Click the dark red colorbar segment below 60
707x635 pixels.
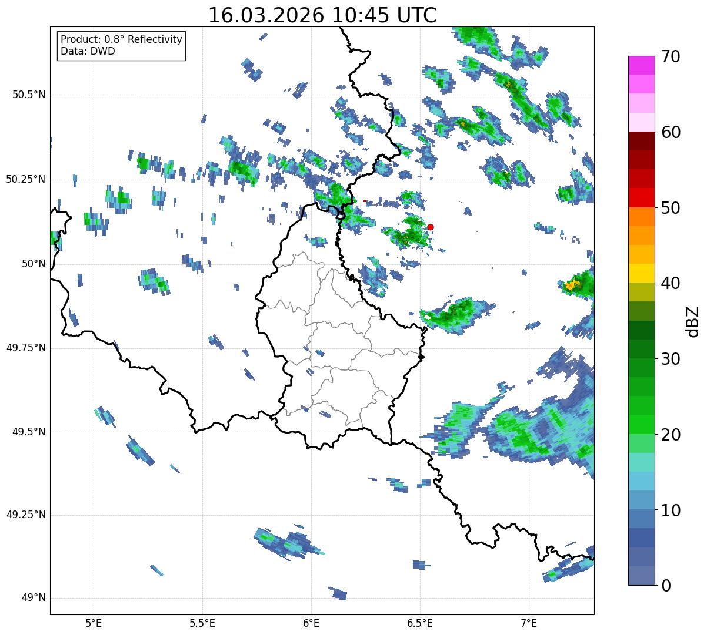(x=641, y=142)
